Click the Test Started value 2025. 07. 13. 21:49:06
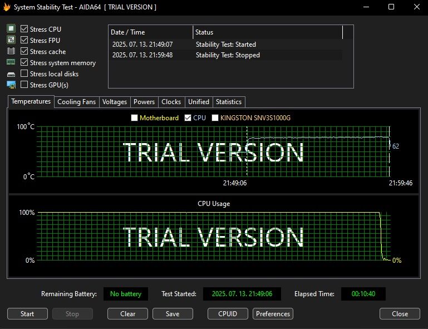The width and height of the screenshot is (428, 329). pos(242,294)
